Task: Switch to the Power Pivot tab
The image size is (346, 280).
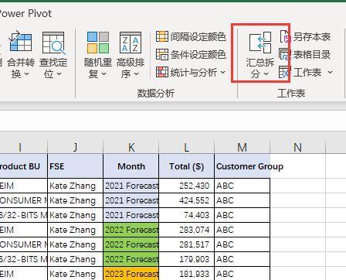Action: coord(25,13)
